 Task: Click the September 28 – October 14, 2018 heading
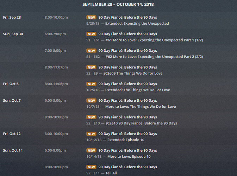pyautogui.click(x=118, y=4)
